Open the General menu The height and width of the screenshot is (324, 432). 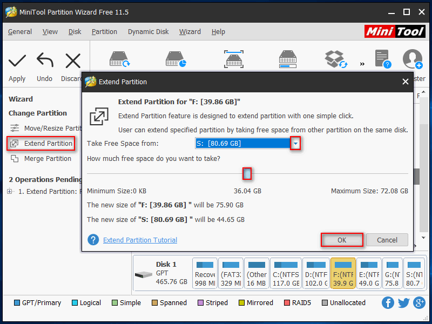[20, 32]
